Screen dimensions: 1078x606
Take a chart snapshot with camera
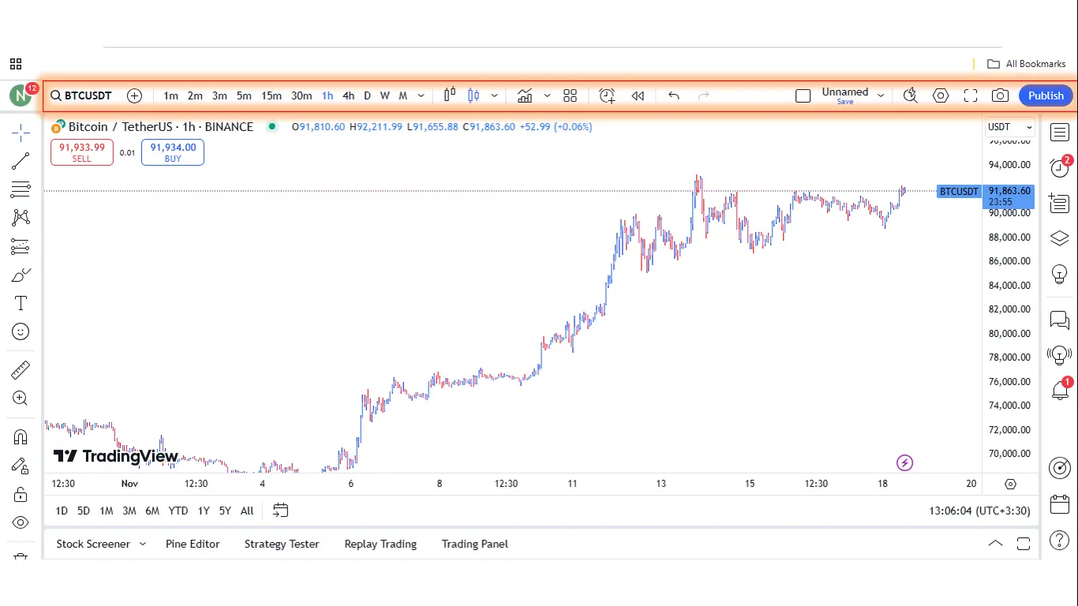click(1000, 95)
